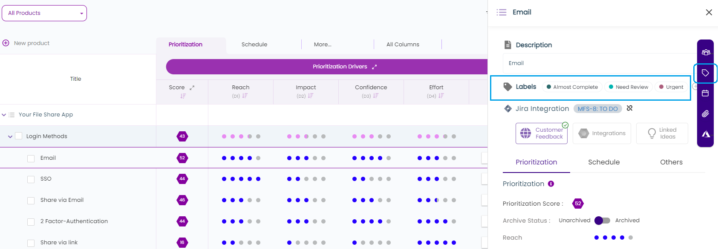Collapse Your File Share App tree
The height and width of the screenshot is (249, 718).
pos(4,115)
